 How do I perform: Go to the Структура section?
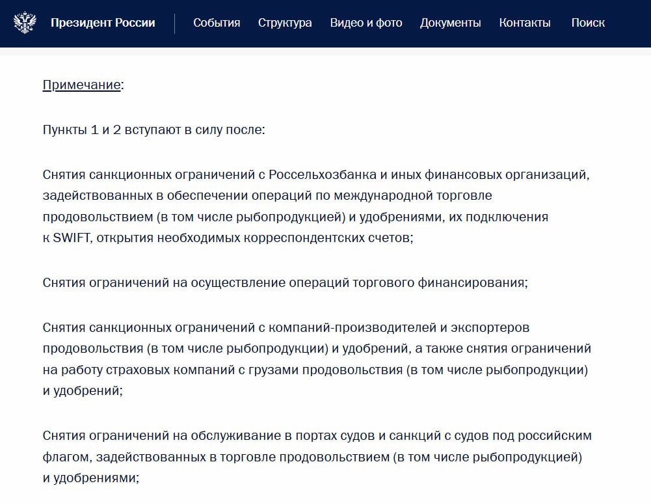pyautogui.click(x=285, y=23)
